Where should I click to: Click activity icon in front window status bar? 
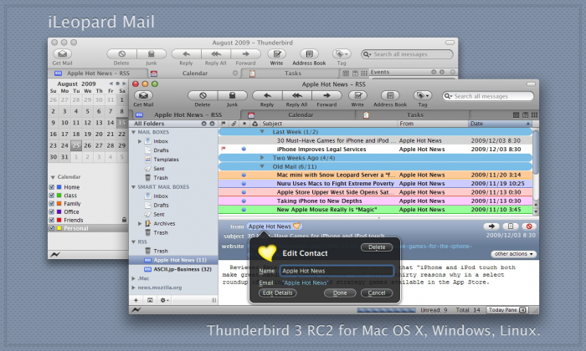(136, 309)
